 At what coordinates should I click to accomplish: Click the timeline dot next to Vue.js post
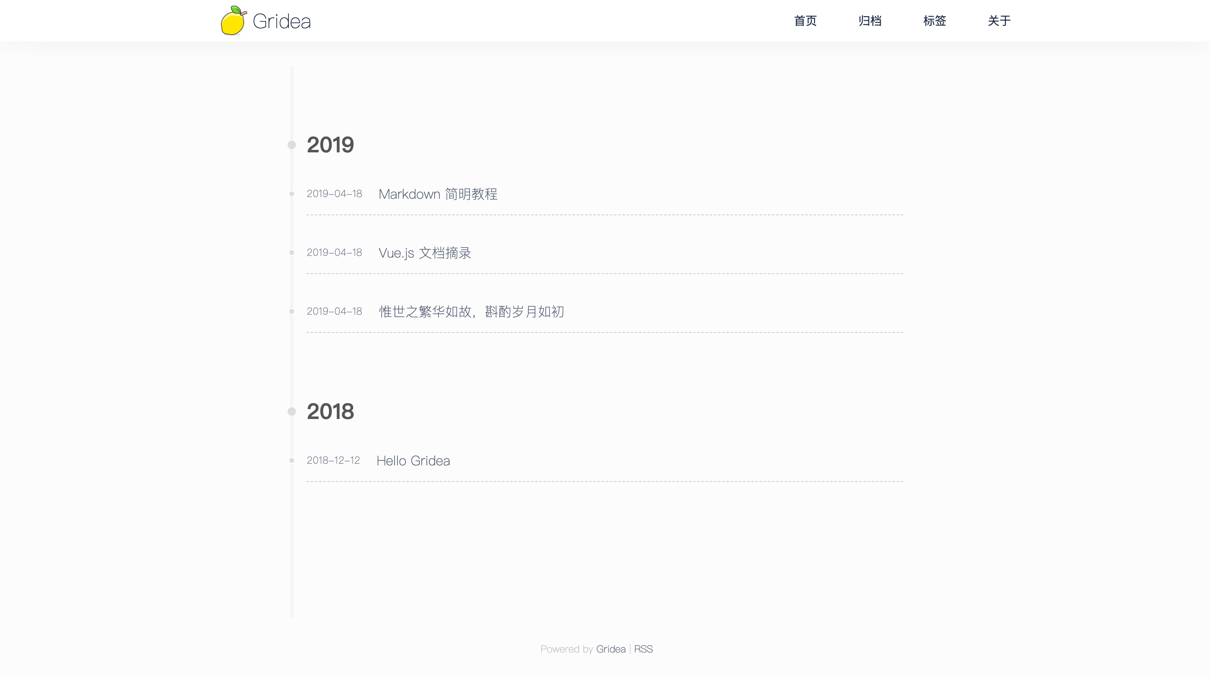(x=292, y=253)
